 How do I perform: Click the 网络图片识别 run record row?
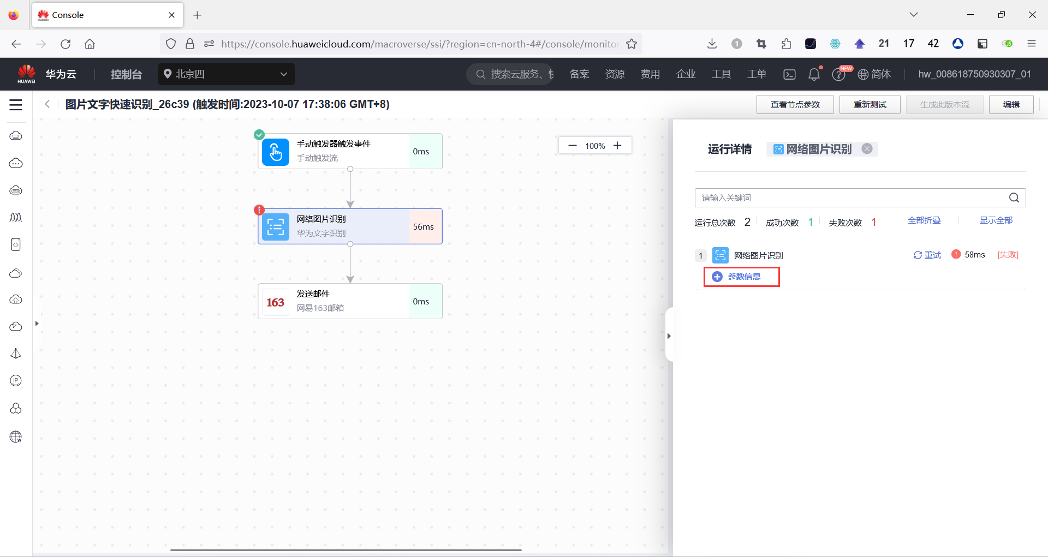click(x=860, y=255)
